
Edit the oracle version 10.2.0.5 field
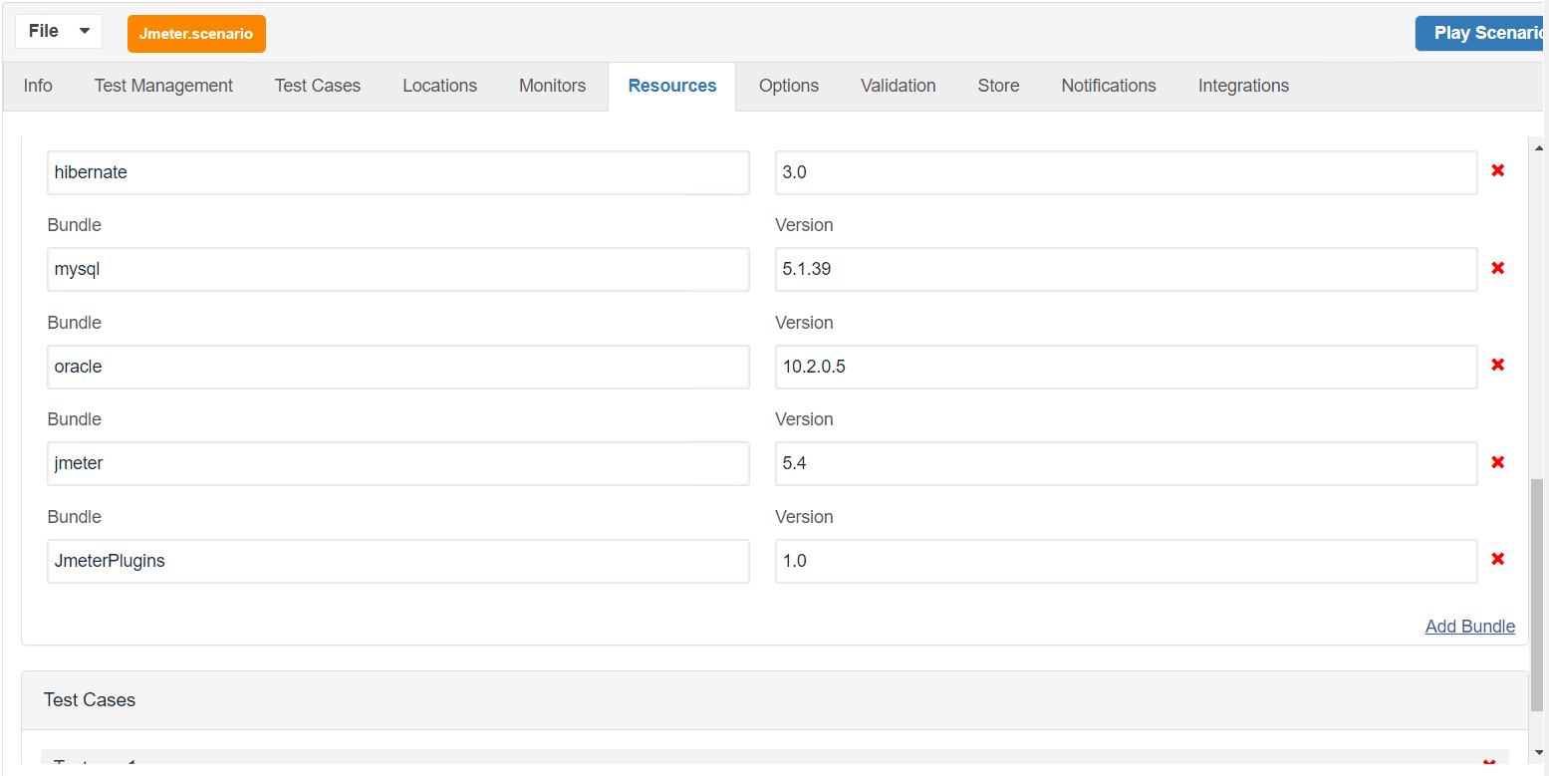1127,367
